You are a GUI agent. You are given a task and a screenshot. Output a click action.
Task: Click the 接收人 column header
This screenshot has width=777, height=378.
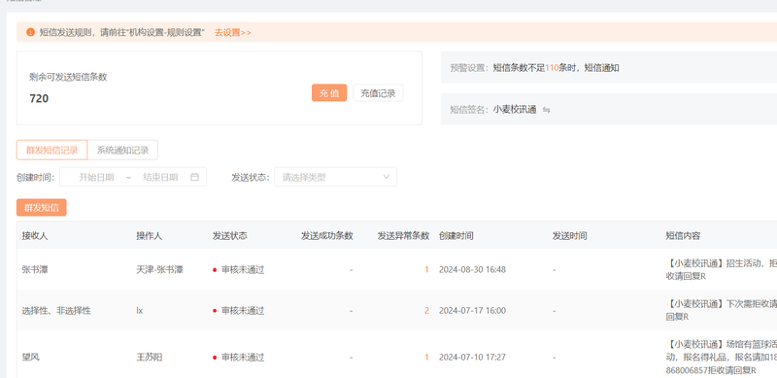pos(35,236)
